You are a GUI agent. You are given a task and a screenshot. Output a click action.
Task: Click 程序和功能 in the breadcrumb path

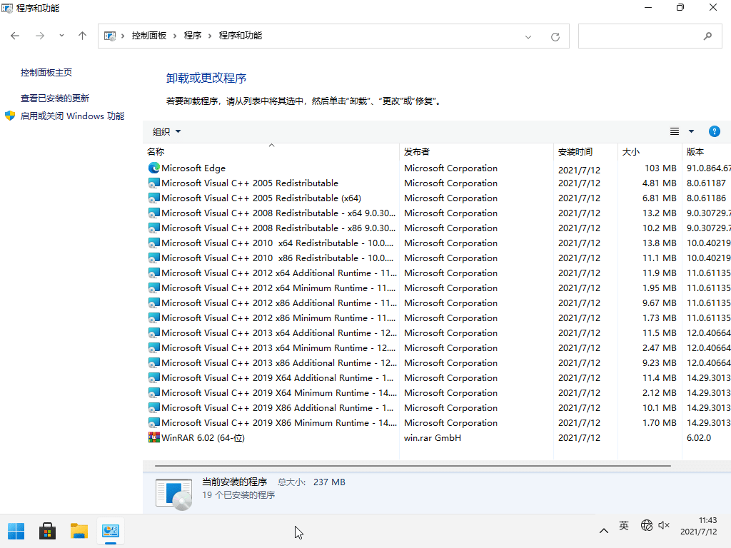240,36
